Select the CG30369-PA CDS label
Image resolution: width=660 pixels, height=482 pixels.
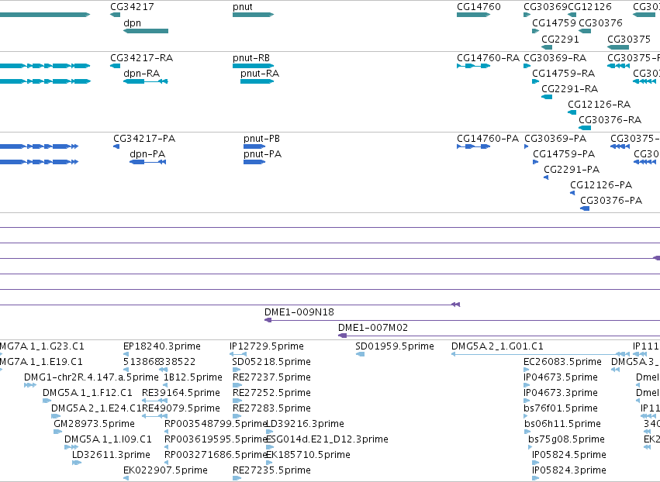[555, 139]
